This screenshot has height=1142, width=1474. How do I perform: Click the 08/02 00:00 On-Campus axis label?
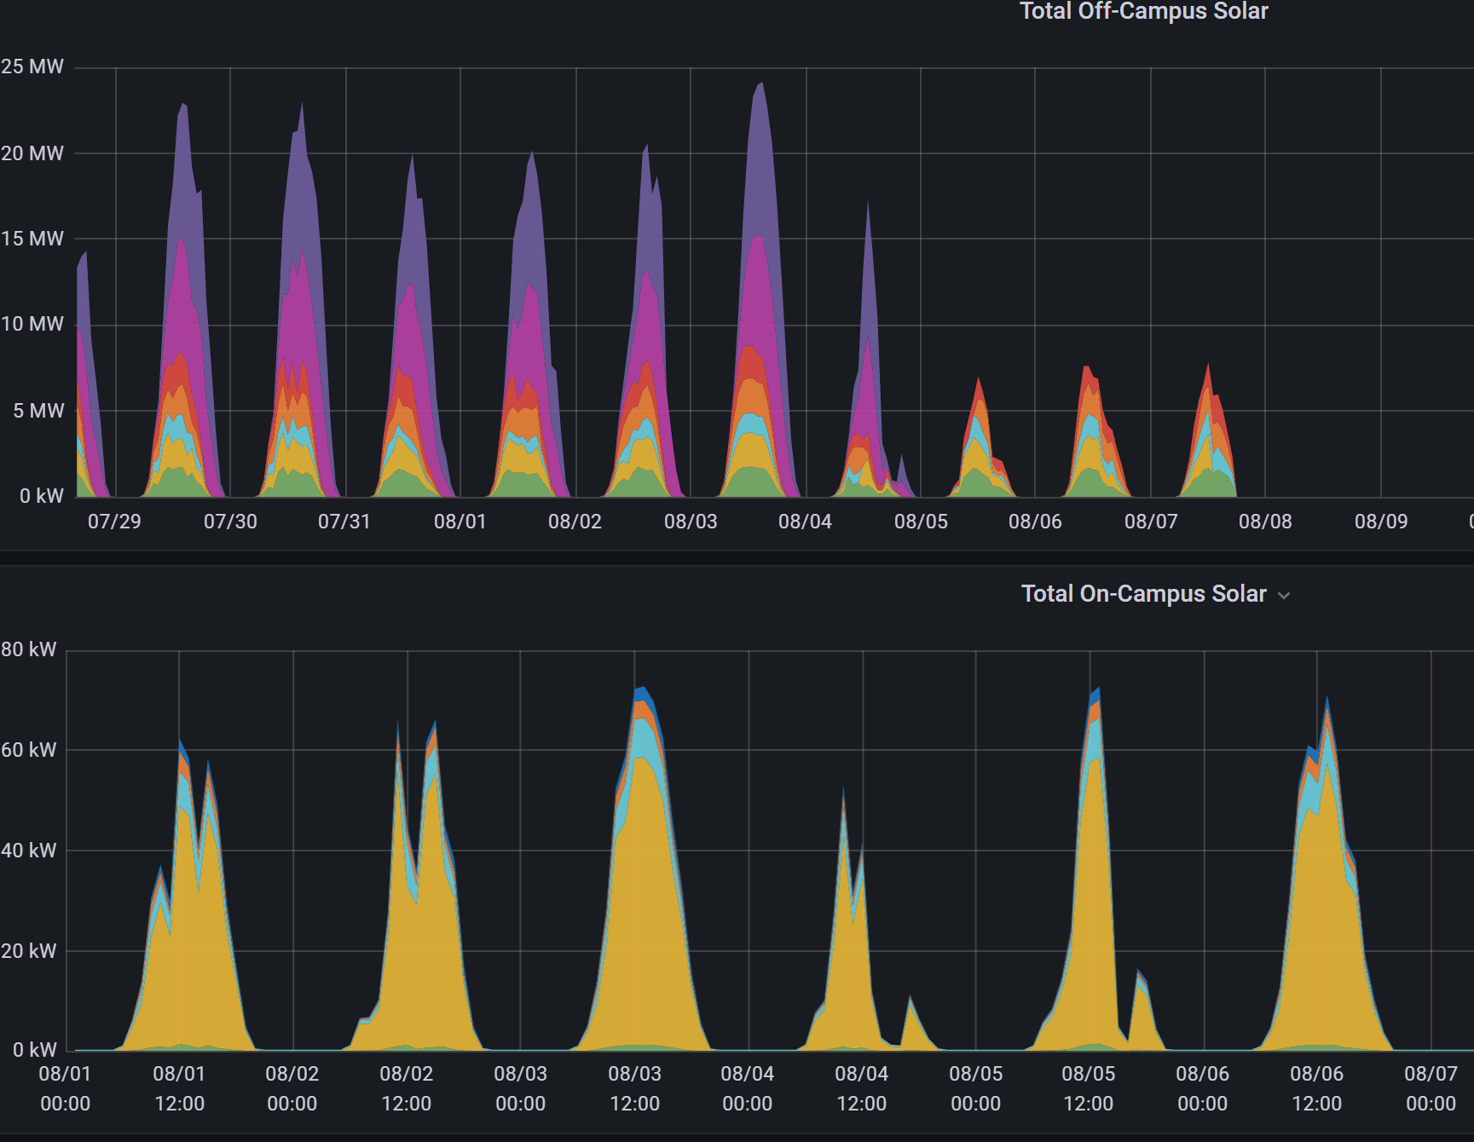tap(292, 1088)
